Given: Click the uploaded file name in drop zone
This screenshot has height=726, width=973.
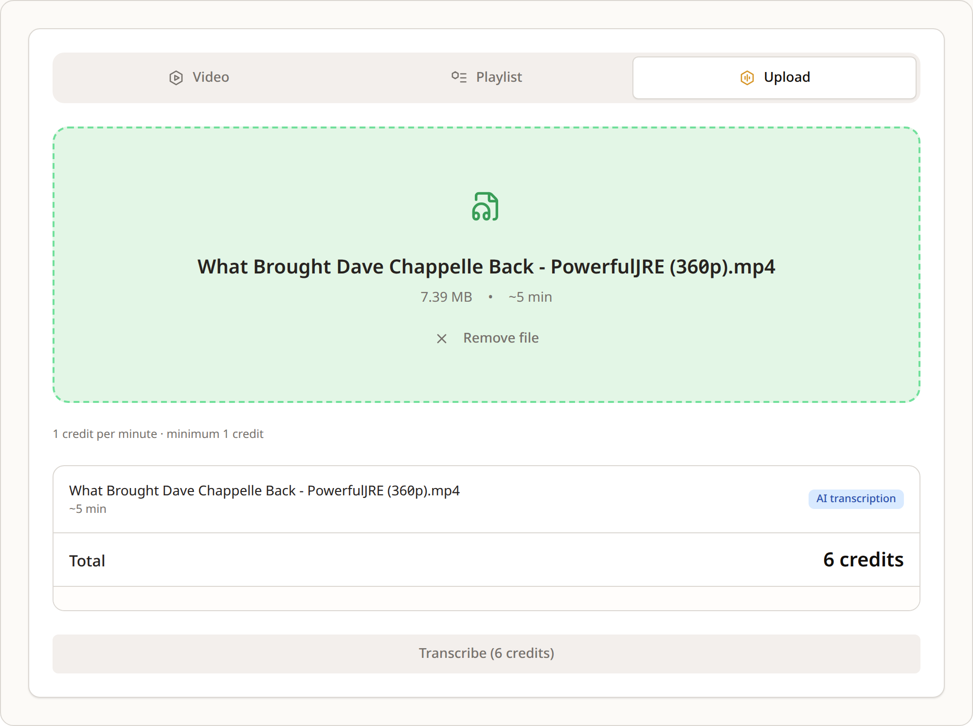Looking at the screenshot, I should pyautogui.click(x=486, y=267).
